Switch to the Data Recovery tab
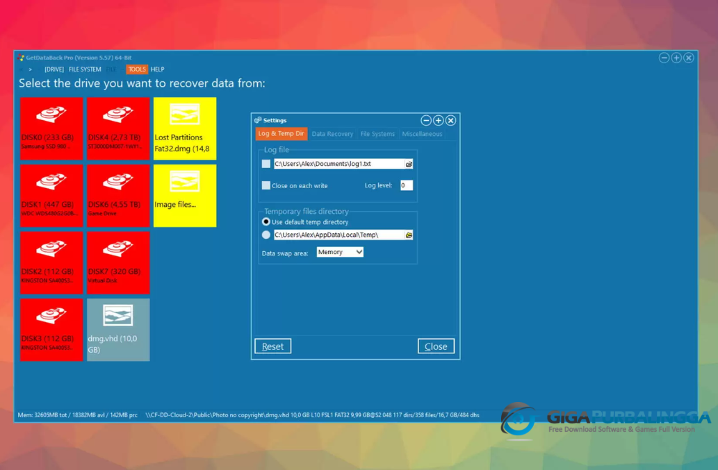Screen dimensions: 718x470 tap(332, 134)
